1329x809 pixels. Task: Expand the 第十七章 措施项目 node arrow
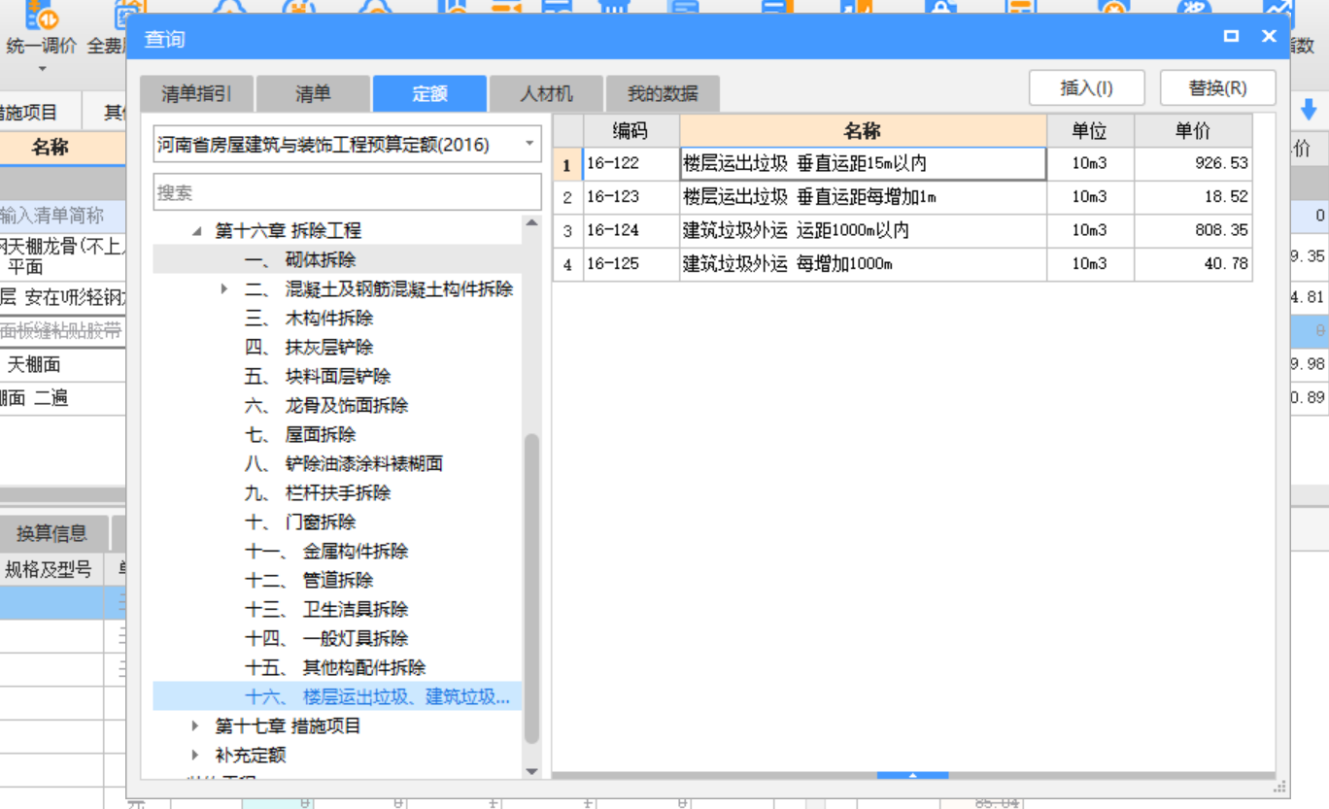[x=195, y=725]
